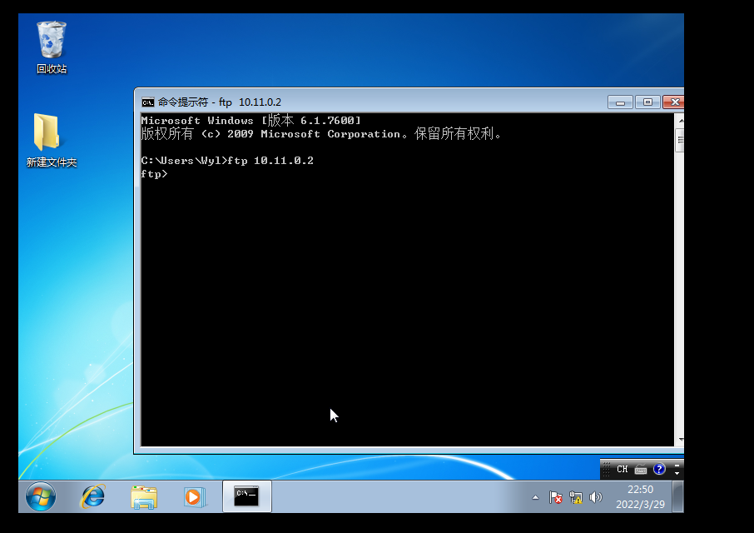Open the Recycle Bin desktop icon
Viewport: 754px width, 533px height.
click(52, 47)
